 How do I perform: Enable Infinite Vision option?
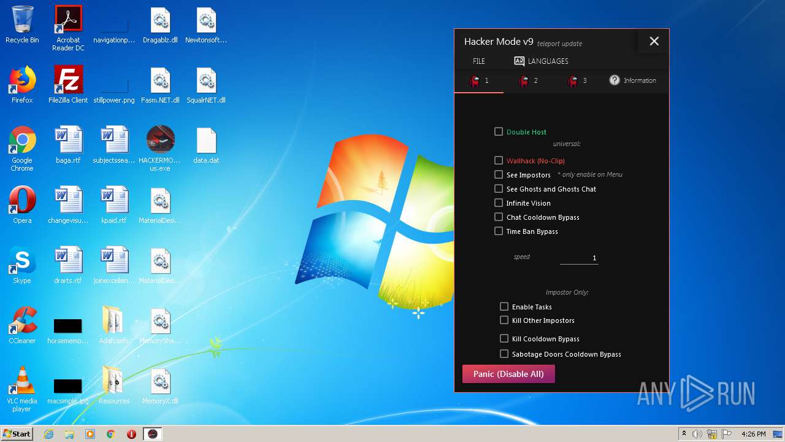(x=499, y=203)
